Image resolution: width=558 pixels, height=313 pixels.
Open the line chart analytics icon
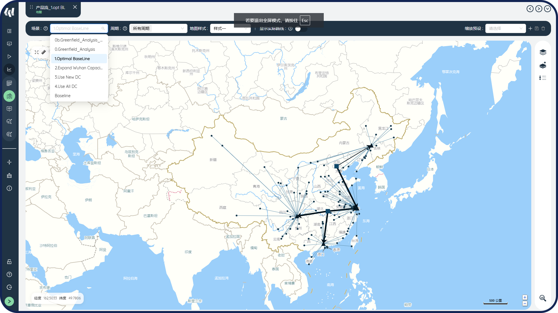(9, 69)
